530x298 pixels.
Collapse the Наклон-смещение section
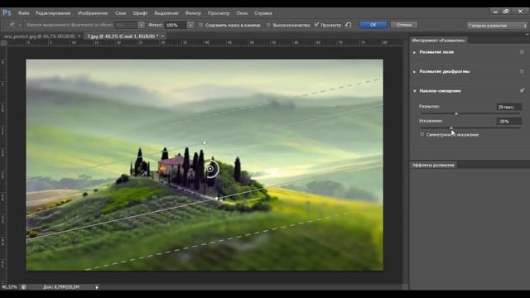pos(414,91)
